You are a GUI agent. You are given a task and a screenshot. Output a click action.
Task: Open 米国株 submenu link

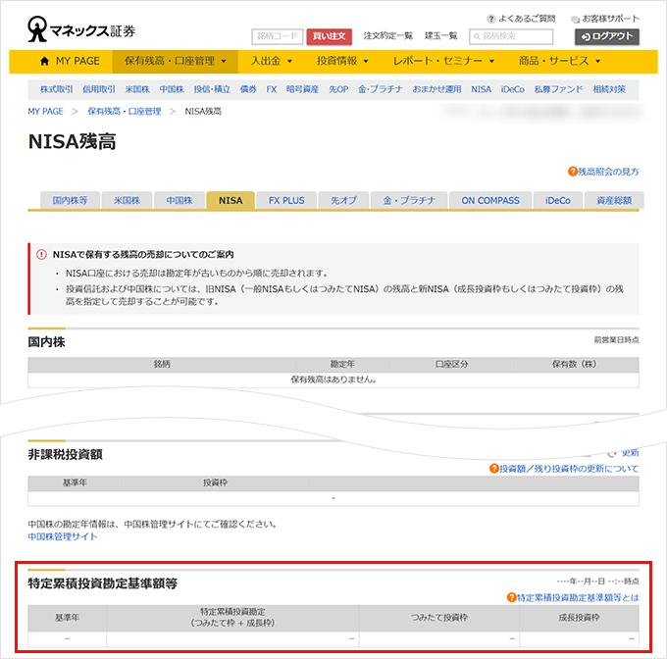tap(137, 89)
